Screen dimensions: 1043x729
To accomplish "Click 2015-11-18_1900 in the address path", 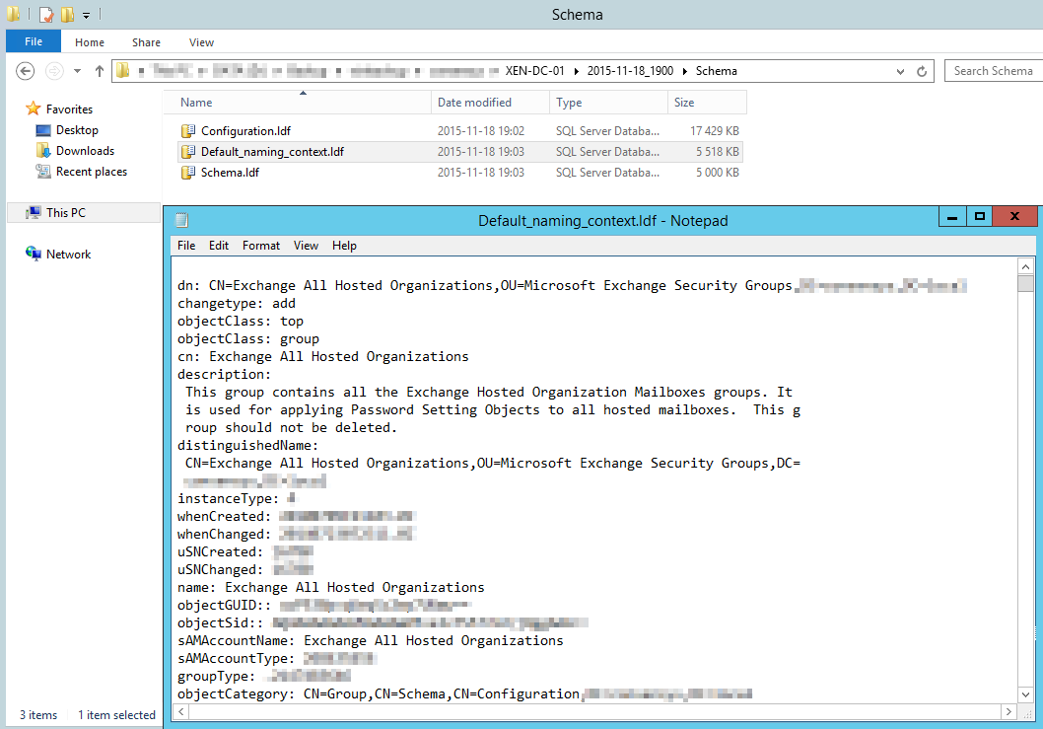I will click(630, 71).
